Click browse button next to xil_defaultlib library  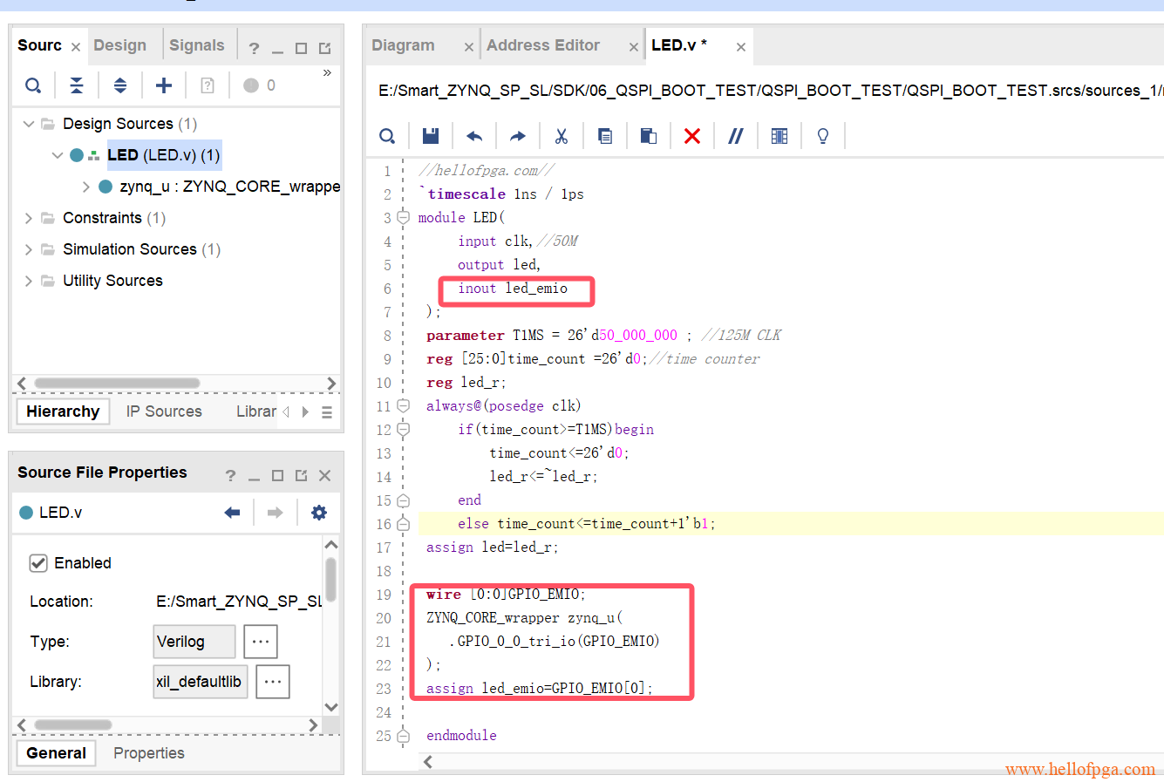[273, 682]
